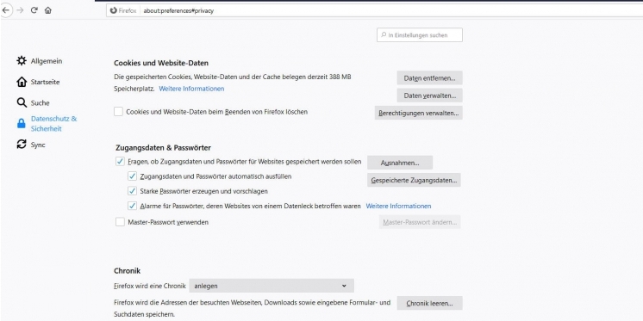Click the Allgemein gear icon
Screen dimensions: 643x321
tap(22, 61)
